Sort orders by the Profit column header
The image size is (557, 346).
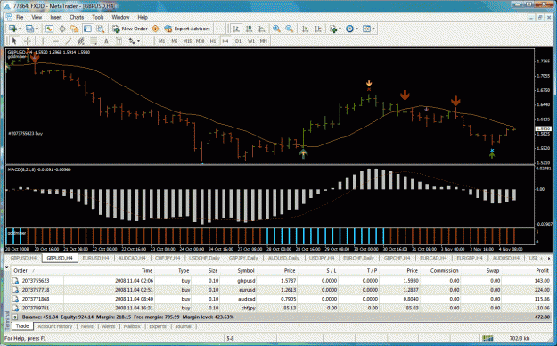[543, 270]
